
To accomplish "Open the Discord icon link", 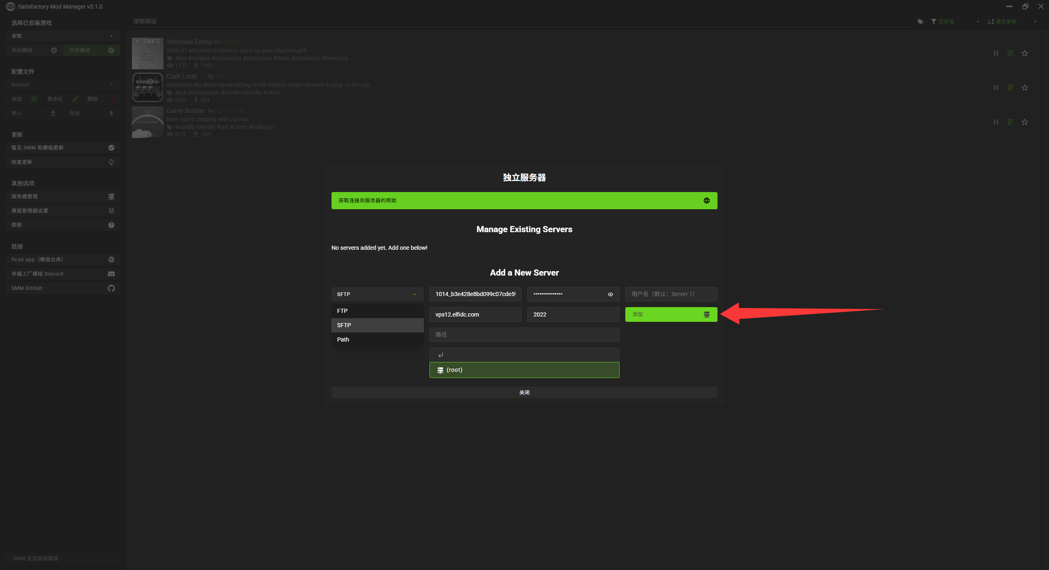I will 111,274.
